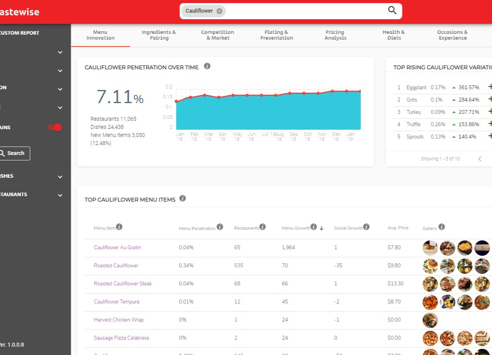The height and width of the screenshot is (355, 492).
Task: Open the Cauliflower Au Gratin menu item link
Action: click(117, 247)
